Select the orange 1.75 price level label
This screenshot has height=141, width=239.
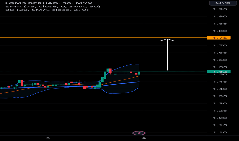[x=218, y=38]
